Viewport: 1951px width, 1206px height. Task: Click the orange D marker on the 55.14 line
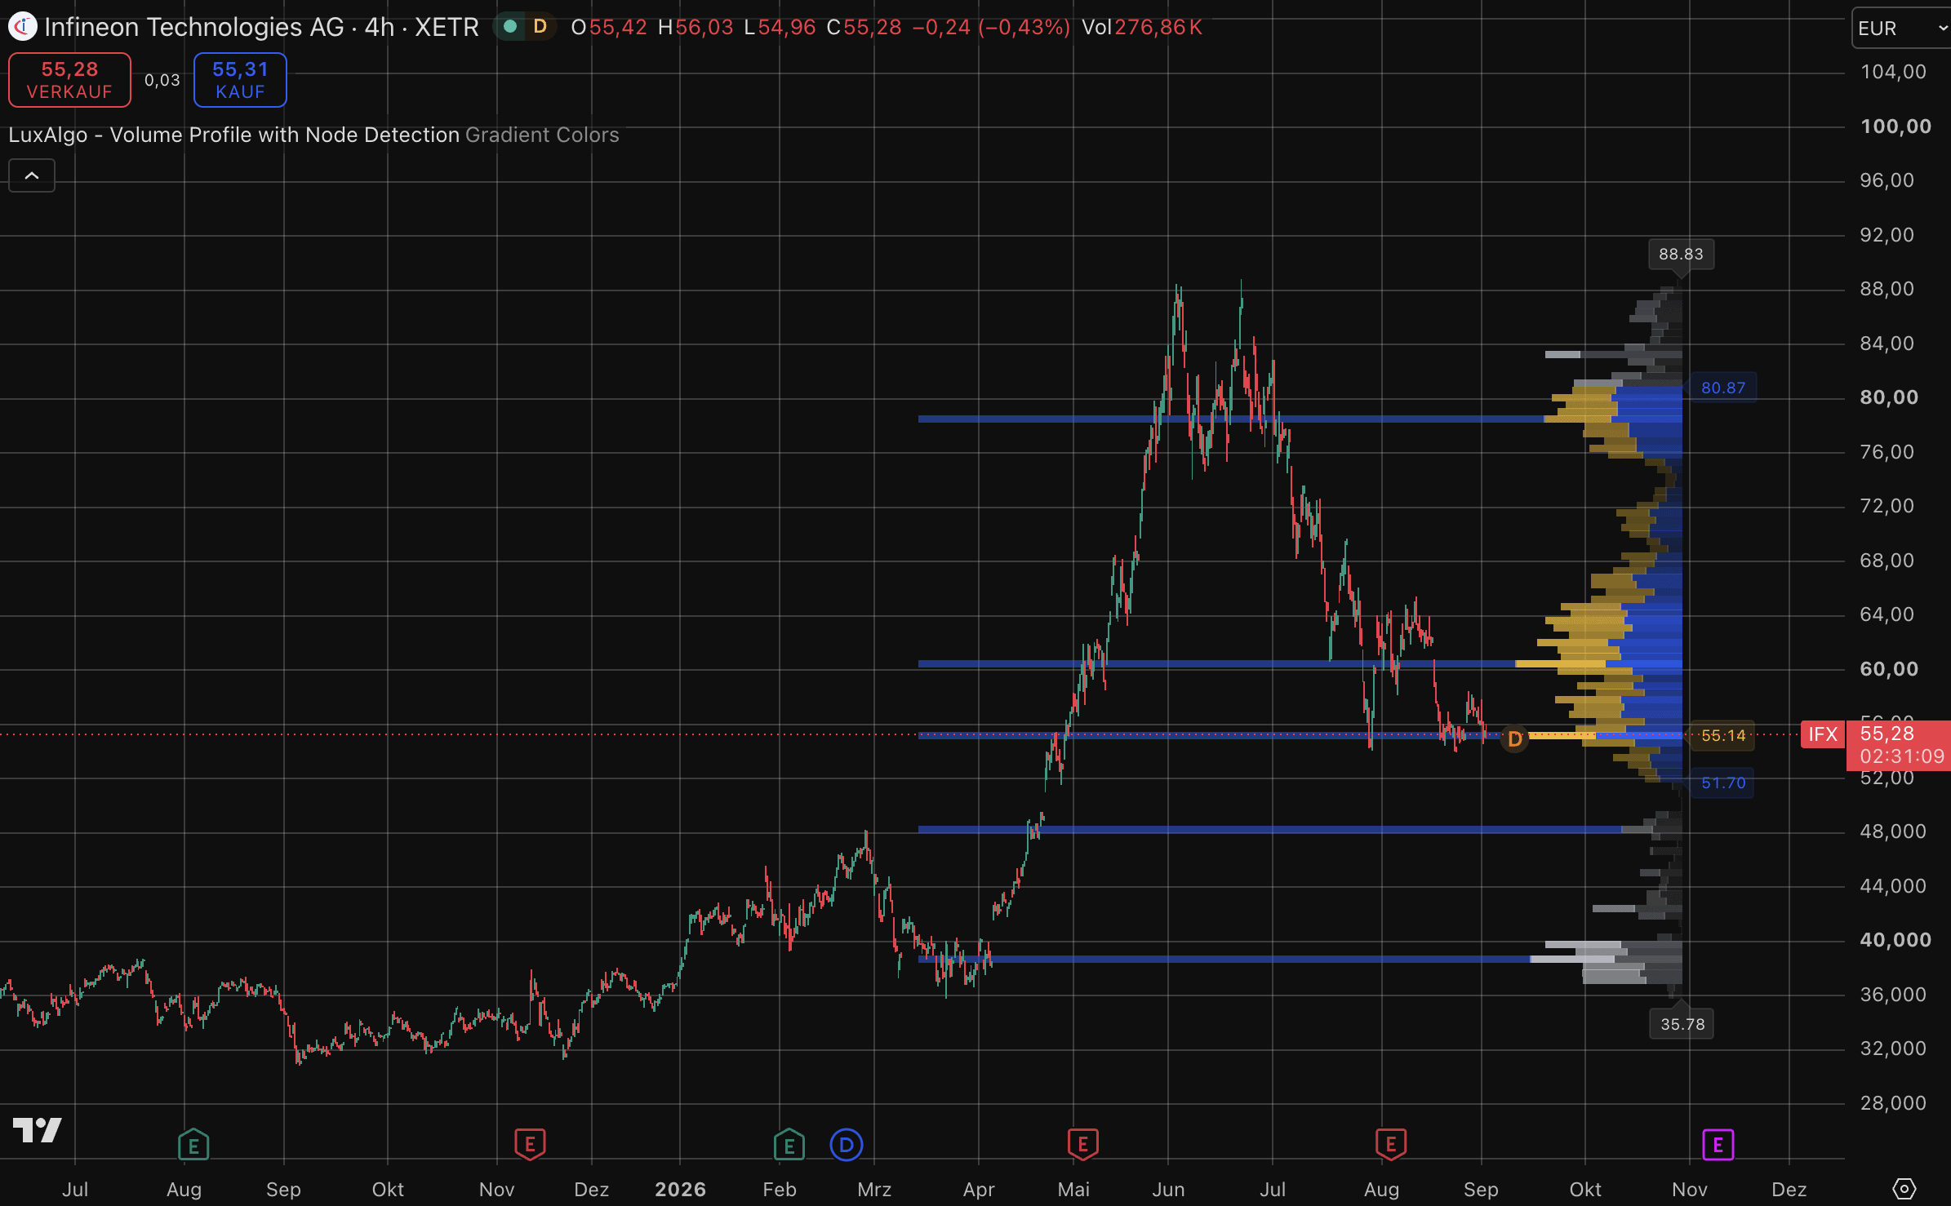pos(1515,739)
